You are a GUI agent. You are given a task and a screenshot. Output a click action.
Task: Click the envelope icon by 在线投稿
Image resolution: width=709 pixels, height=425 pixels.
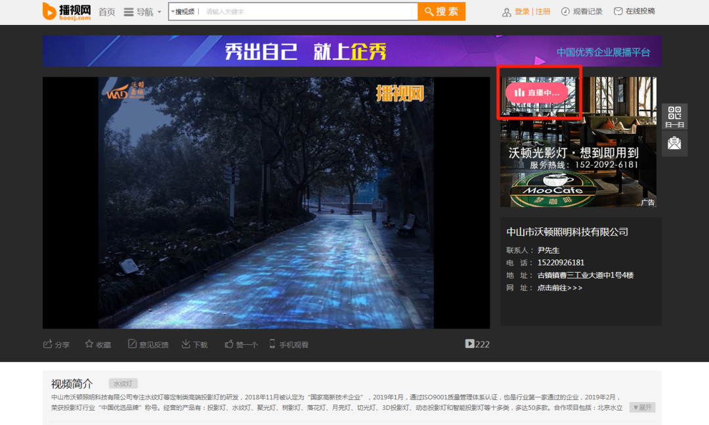618,11
